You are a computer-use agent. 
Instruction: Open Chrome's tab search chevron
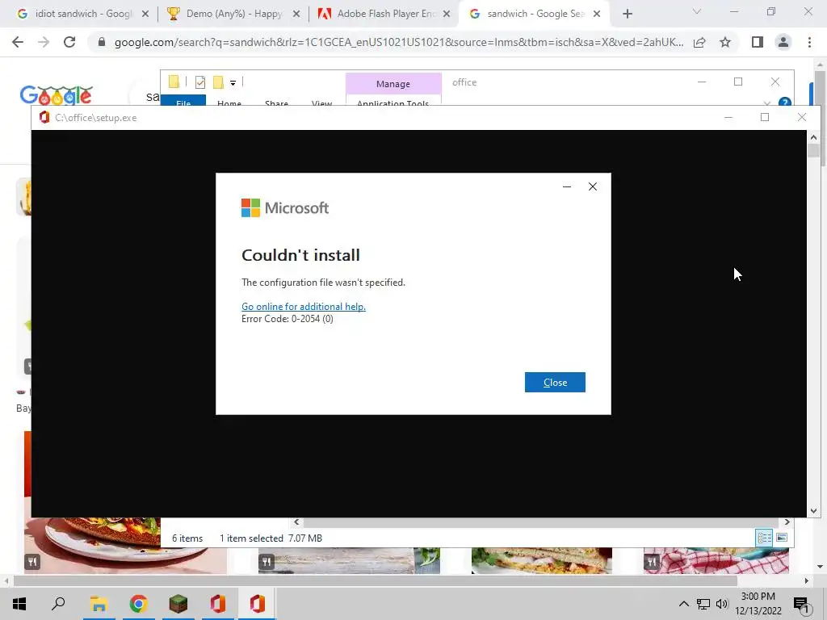pyautogui.click(x=697, y=11)
